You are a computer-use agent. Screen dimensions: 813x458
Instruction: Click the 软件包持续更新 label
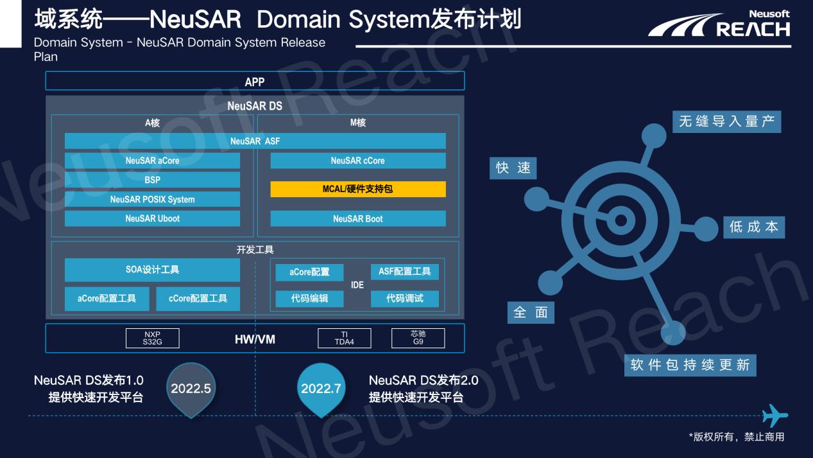point(690,365)
